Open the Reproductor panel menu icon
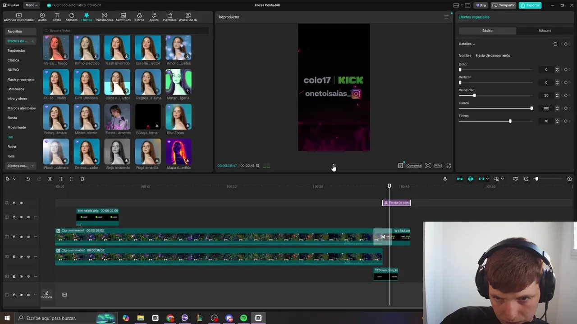 click(446, 17)
